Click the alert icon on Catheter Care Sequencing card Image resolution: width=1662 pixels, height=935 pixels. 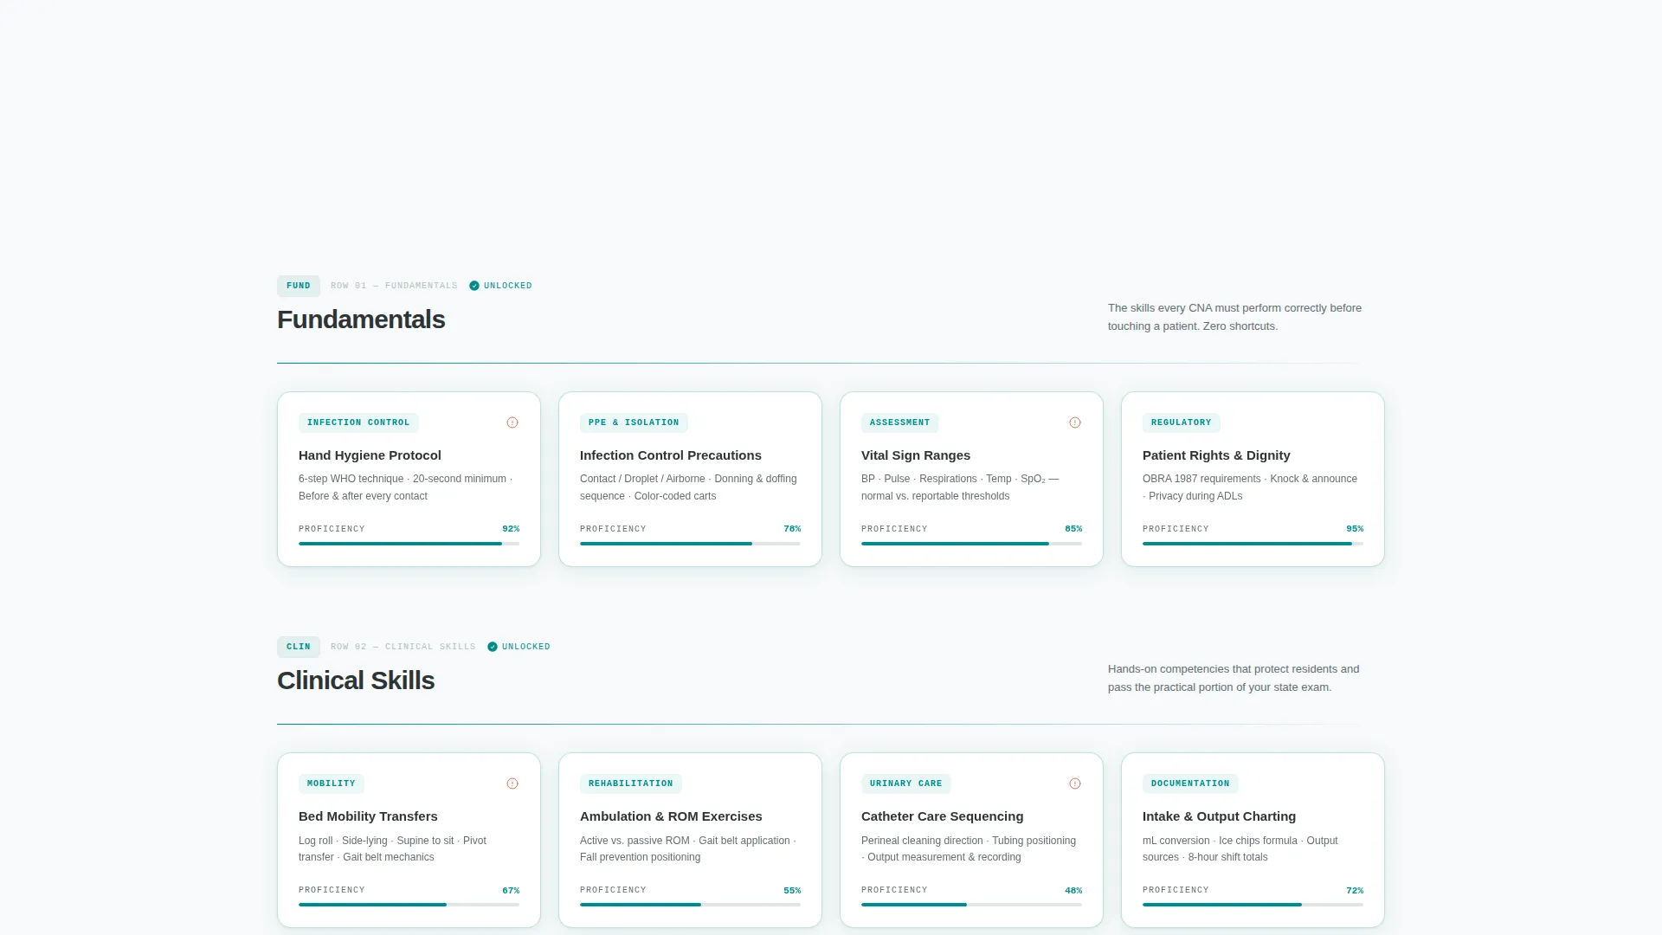[1075, 783]
